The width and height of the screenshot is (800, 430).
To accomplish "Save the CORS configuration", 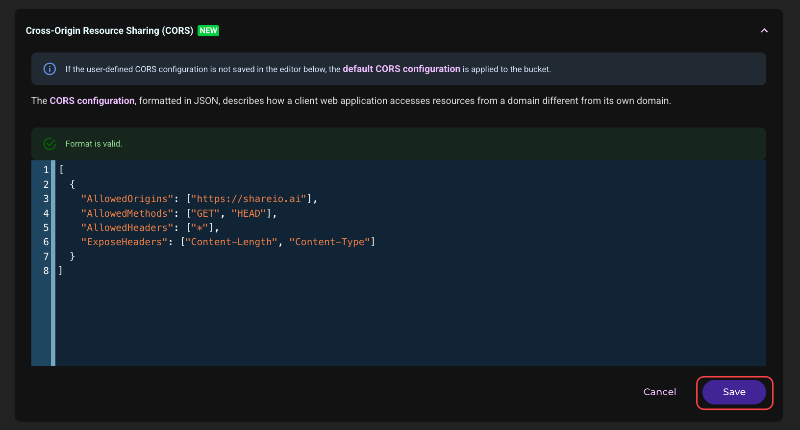I will (x=734, y=392).
